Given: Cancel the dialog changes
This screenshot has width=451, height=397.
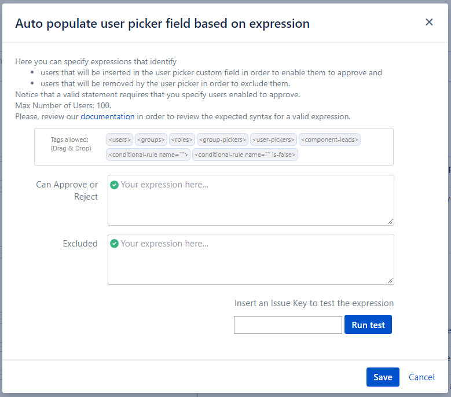Looking at the screenshot, I should [421, 377].
